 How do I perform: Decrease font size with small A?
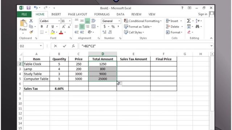[69, 26]
